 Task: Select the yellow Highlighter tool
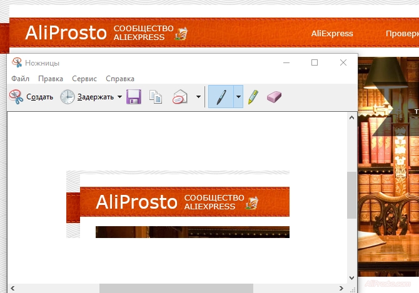(x=253, y=97)
